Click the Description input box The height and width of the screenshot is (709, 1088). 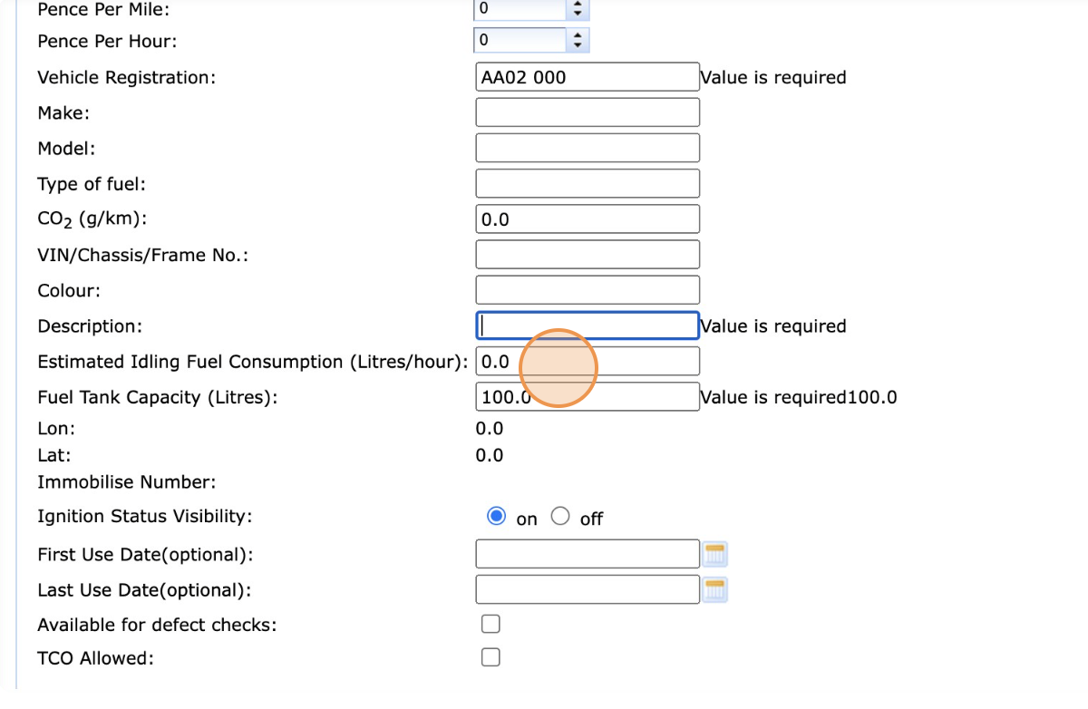587,325
